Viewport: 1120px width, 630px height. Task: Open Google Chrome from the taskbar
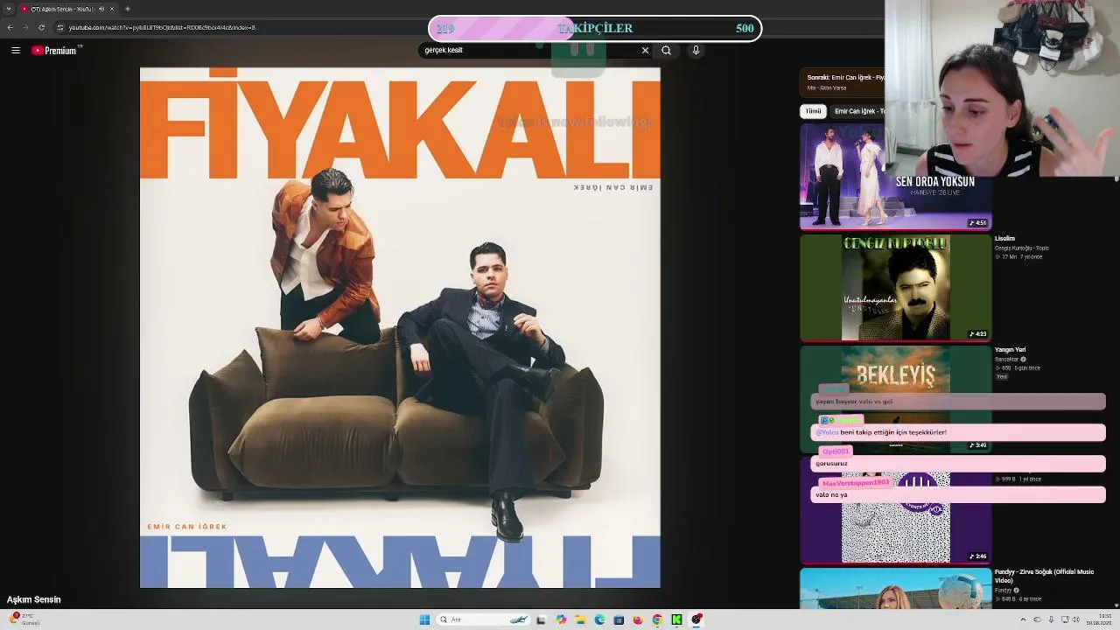pyautogui.click(x=657, y=619)
